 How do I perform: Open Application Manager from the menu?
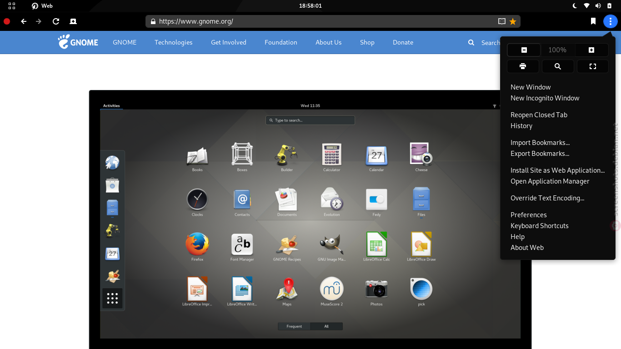point(550,181)
